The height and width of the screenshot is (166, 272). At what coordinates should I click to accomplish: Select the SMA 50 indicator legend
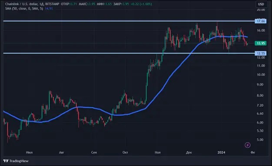click(24, 9)
